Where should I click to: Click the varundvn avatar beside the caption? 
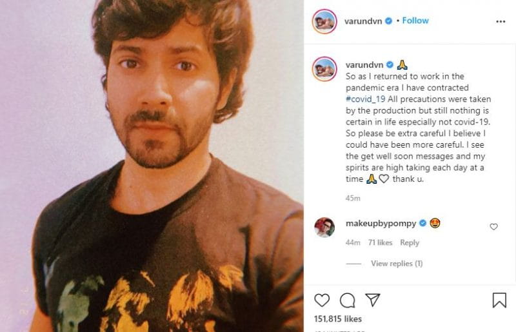(324, 69)
